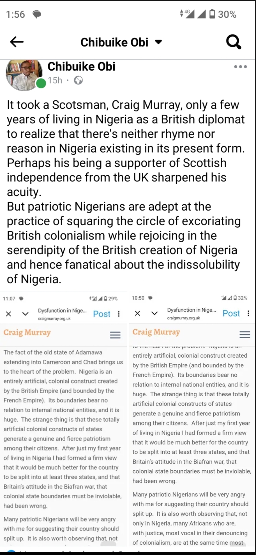Open the hamburger menu on right Craig Murray page
The width and height of the screenshot is (256, 555).
(245, 334)
